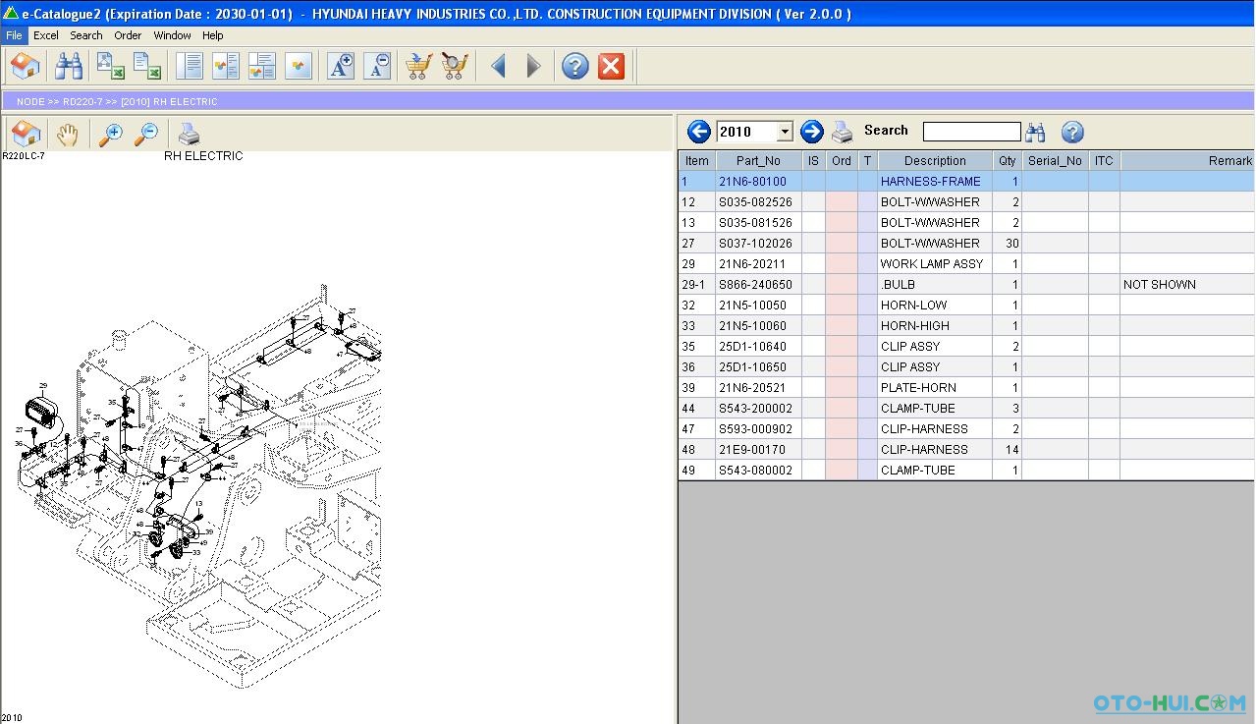Switch to image-only view

tap(299, 66)
